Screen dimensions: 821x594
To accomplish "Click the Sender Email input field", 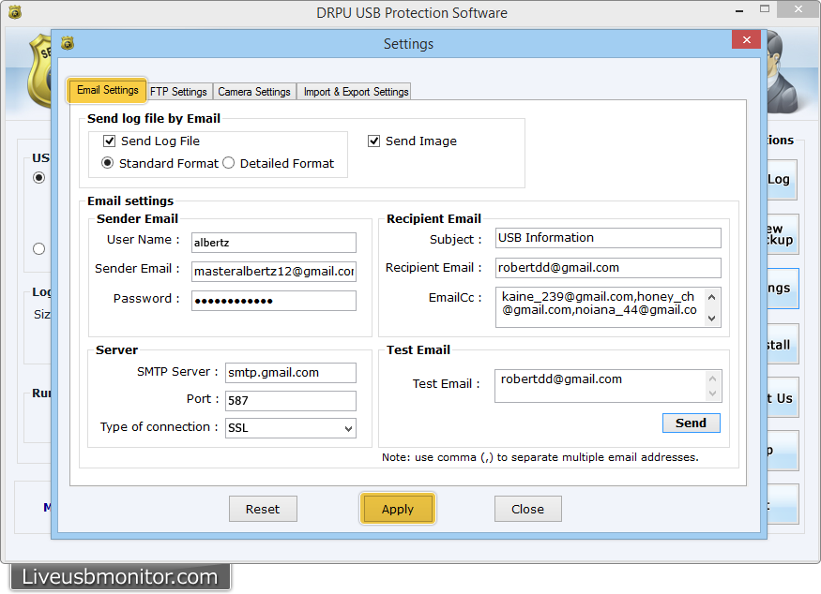I will point(274,272).
